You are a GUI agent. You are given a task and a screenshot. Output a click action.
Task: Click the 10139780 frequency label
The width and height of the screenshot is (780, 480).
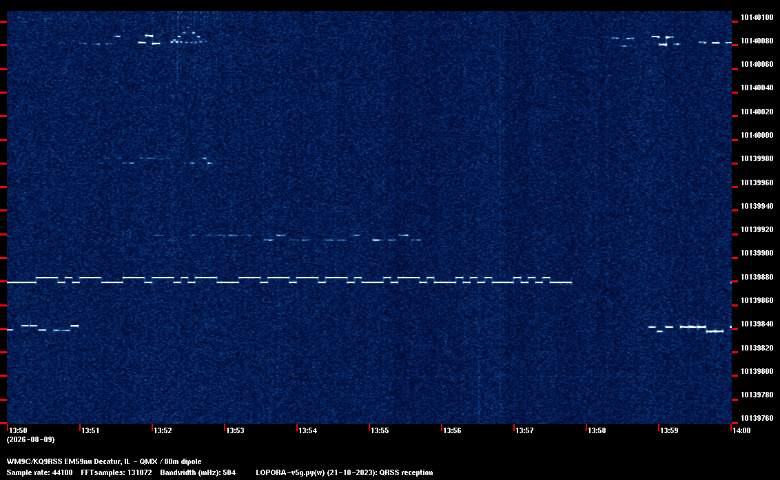point(757,395)
